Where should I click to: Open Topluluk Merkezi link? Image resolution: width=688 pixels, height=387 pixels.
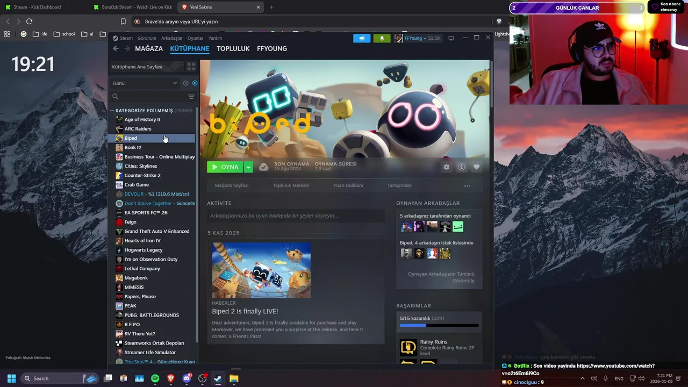(291, 185)
